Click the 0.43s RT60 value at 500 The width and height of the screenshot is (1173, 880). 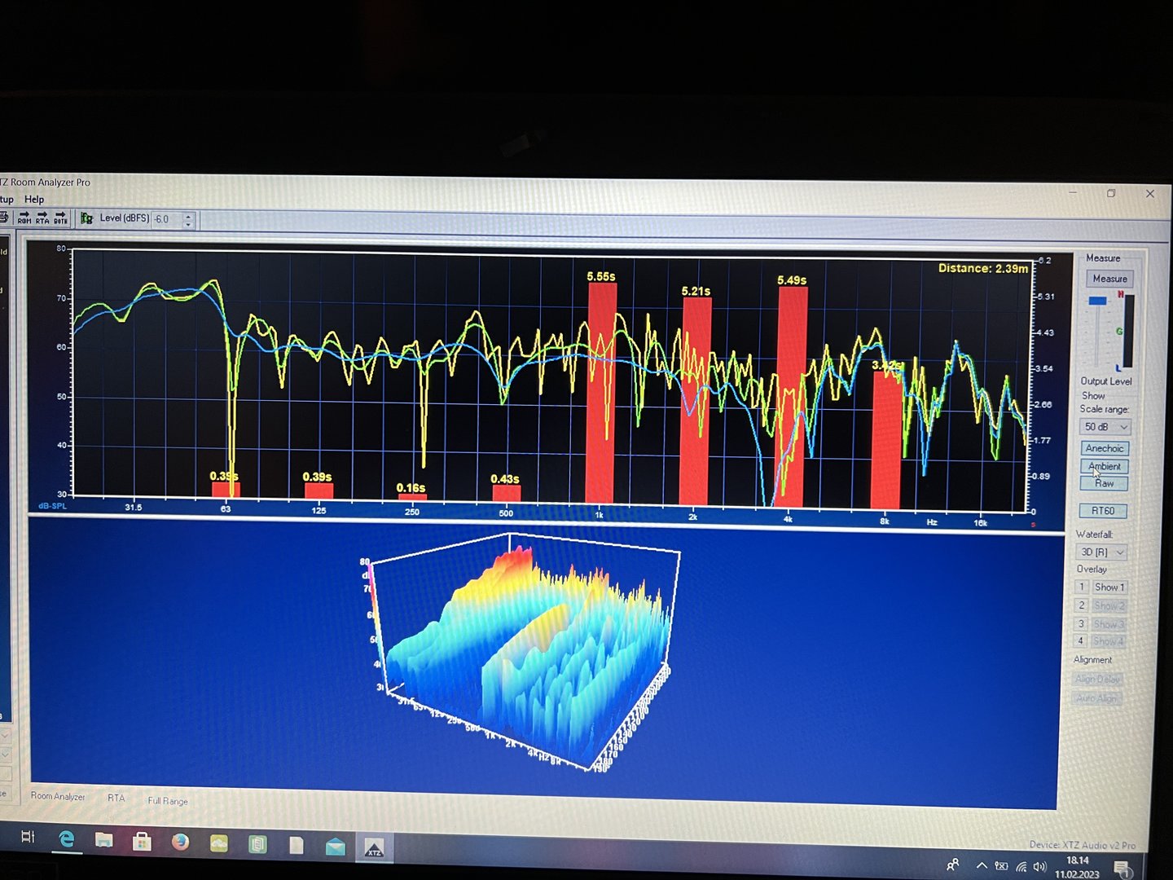click(505, 479)
